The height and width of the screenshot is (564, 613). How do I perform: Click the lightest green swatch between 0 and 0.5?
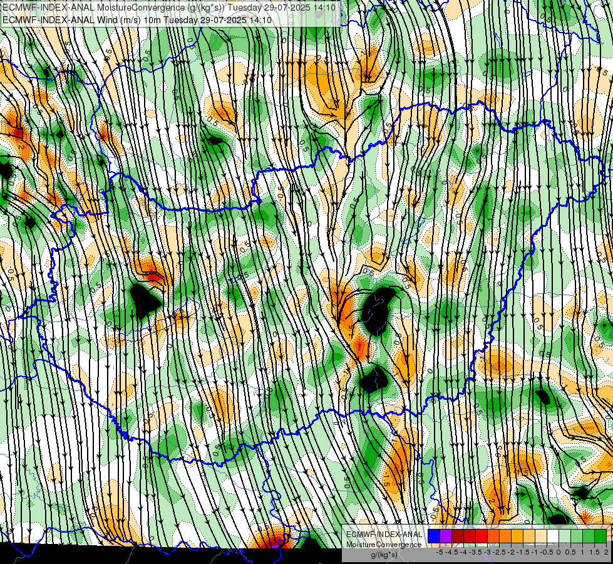point(565,536)
